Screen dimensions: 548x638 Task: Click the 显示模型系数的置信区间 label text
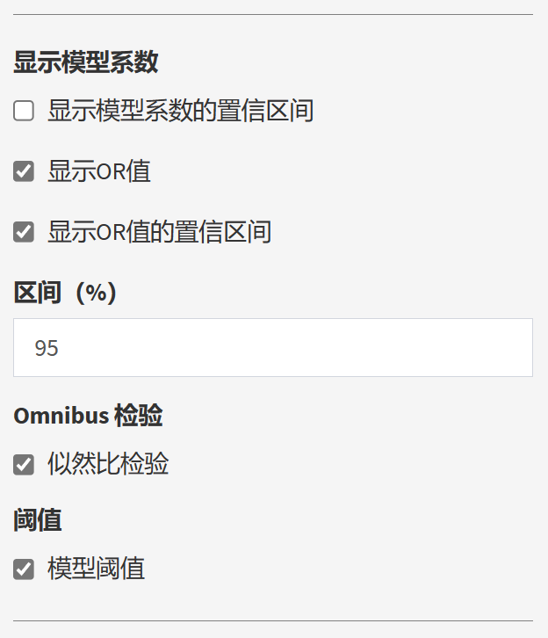(x=180, y=111)
